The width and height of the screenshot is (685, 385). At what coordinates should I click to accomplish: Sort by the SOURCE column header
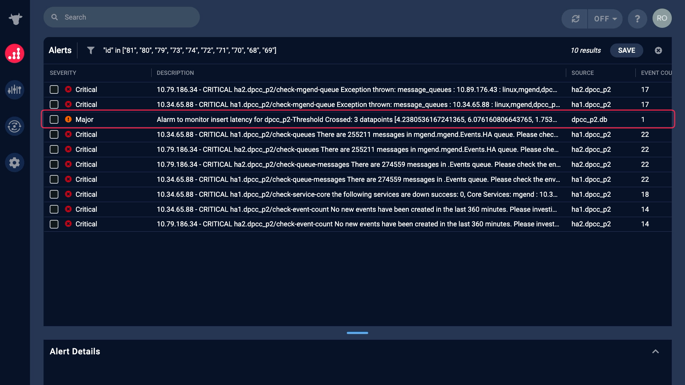click(583, 73)
